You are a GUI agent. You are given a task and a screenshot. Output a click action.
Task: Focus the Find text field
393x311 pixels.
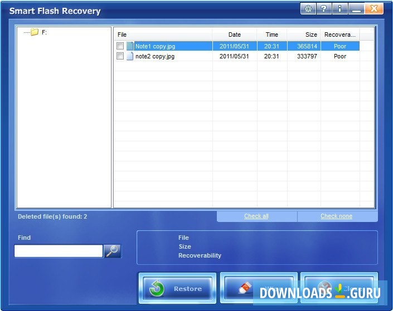click(x=59, y=251)
